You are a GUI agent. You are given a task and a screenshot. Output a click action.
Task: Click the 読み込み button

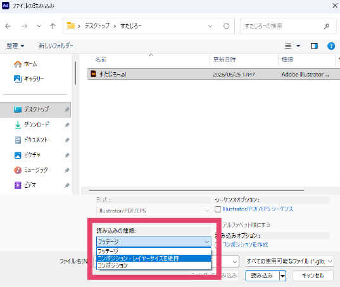(x=262, y=276)
